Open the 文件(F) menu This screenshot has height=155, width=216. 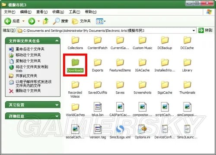coord(10,12)
